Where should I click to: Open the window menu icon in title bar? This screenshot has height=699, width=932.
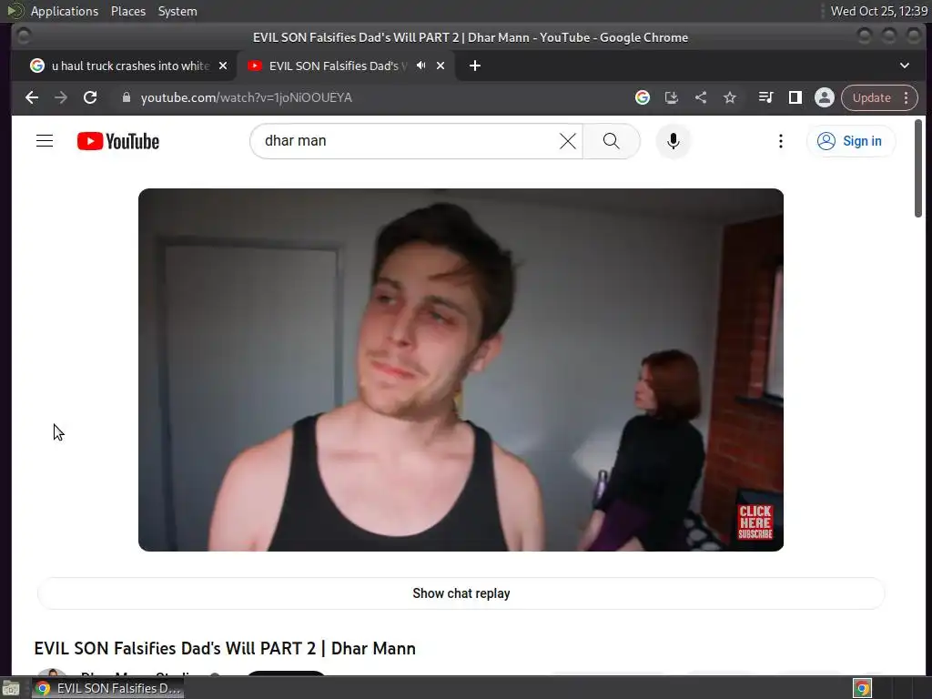[23, 36]
